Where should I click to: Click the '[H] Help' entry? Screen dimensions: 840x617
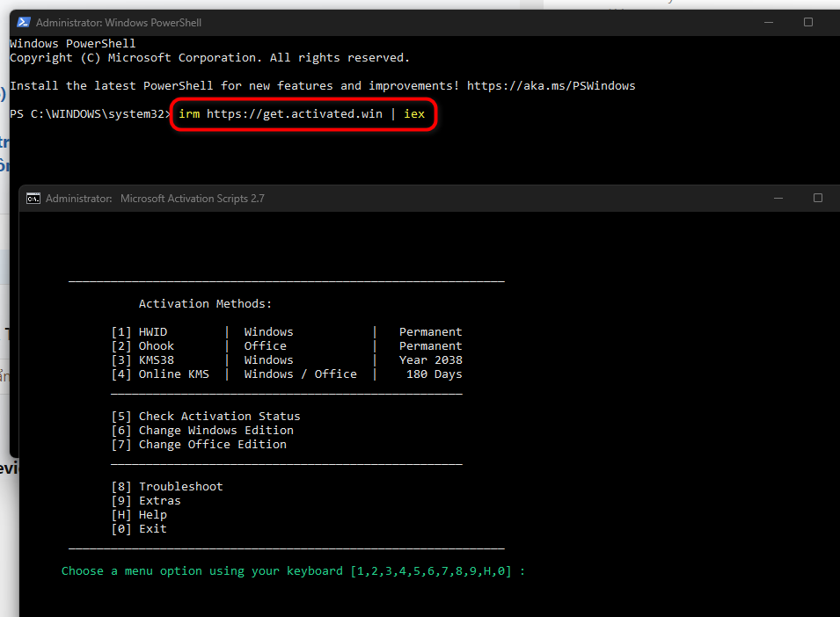[139, 515]
